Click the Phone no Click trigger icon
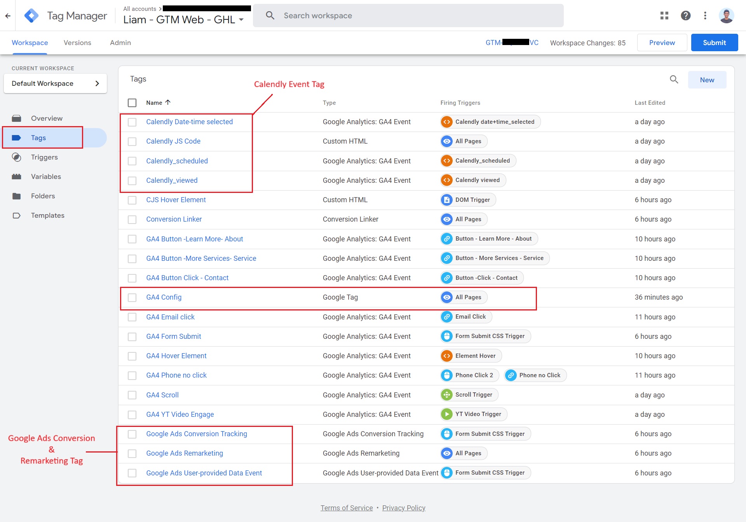 pos(511,375)
